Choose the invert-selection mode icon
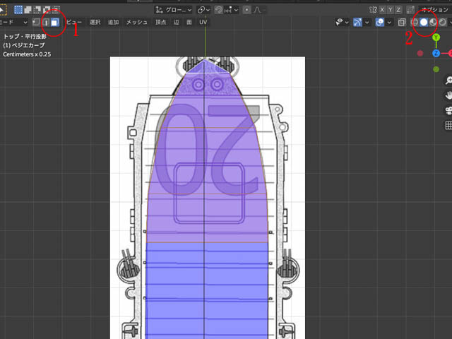The width and height of the screenshot is (452, 339). click(47, 10)
